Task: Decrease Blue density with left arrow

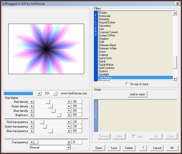Action: pyautogui.click(x=32, y=111)
